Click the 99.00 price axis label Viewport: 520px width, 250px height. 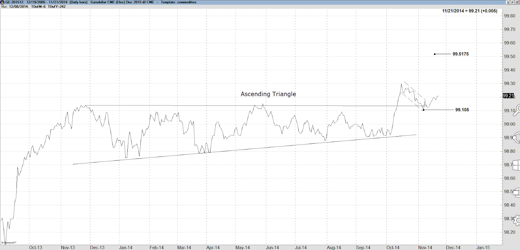coord(509,124)
